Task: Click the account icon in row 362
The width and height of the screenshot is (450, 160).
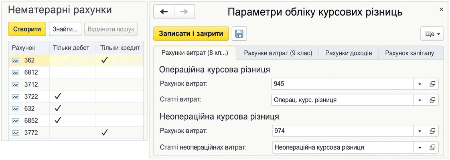Action: tap(16, 60)
